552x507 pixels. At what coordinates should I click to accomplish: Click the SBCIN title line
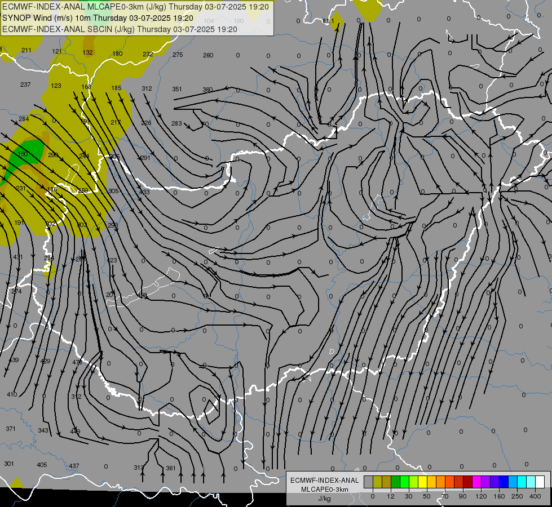[x=120, y=29]
